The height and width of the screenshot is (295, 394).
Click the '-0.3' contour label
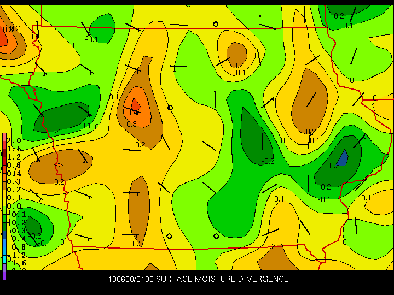(x=333, y=166)
